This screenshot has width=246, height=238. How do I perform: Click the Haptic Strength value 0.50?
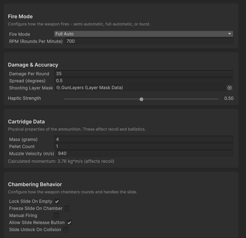coord(229,98)
